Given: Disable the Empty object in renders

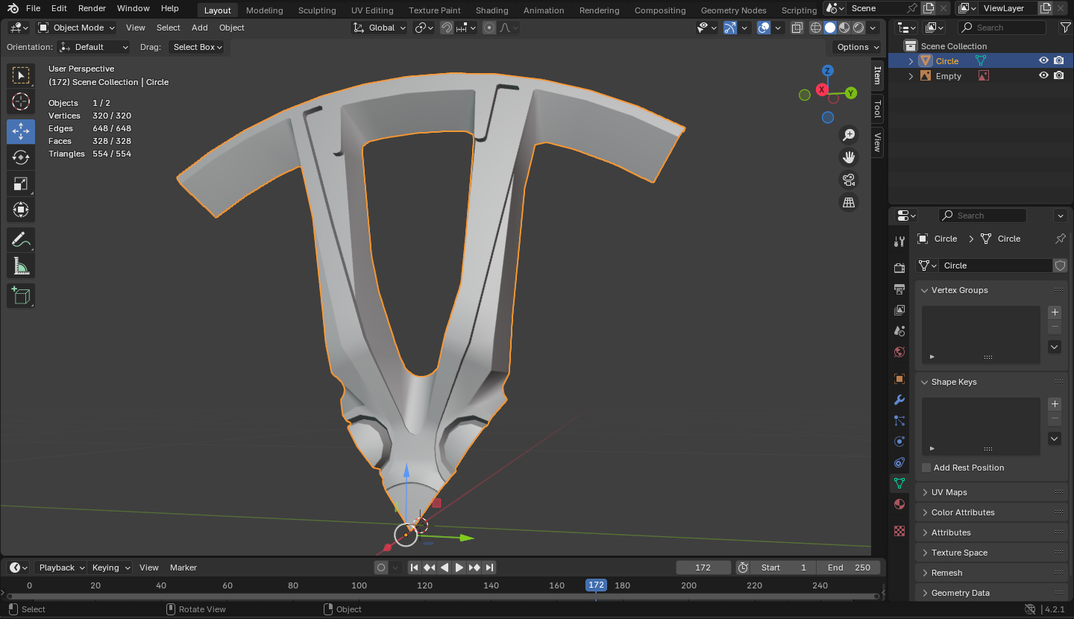Looking at the screenshot, I should click(x=1059, y=76).
